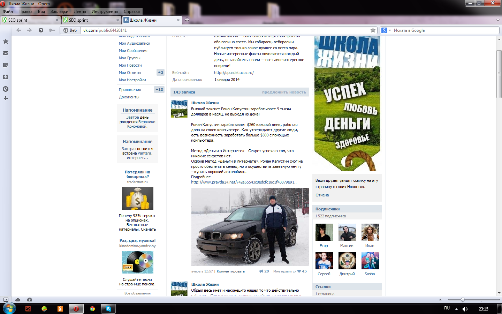
Task: Open the Инструменты menu
Action: [x=105, y=12]
